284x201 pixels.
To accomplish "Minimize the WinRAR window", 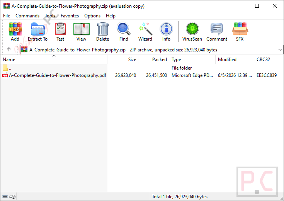I will (240, 6).
